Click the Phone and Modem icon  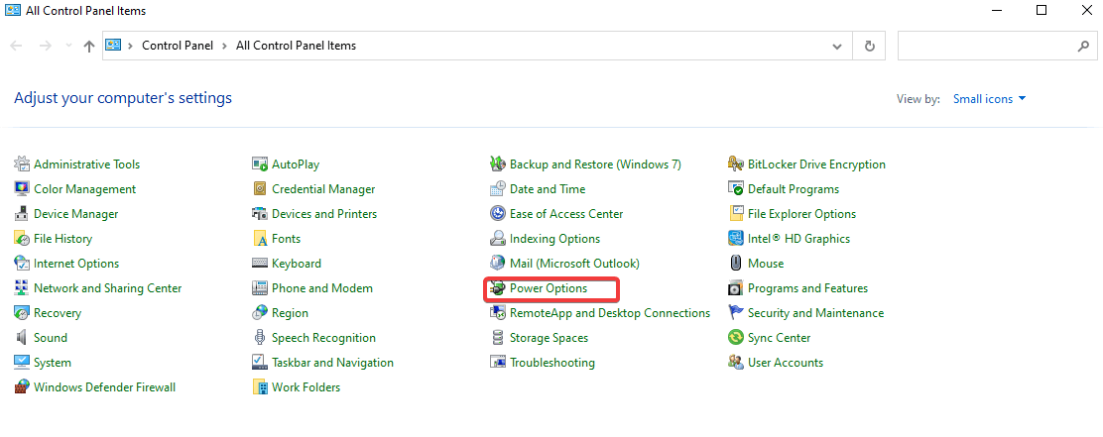pyautogui.click(x=260, y=288)
